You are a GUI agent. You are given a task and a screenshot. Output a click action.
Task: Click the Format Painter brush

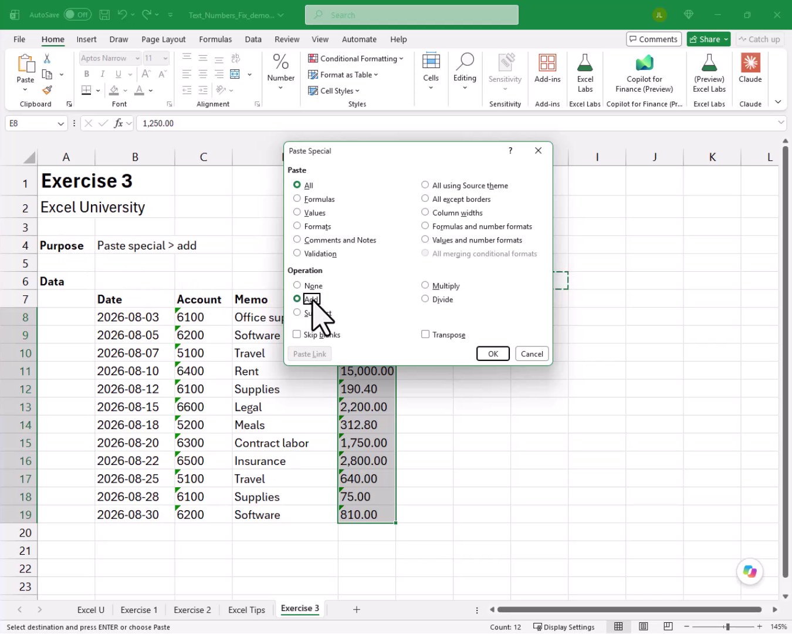pos(47,90)
